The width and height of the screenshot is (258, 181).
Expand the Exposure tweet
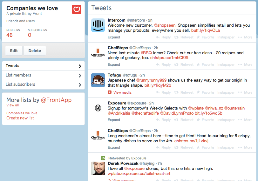(114, 120)
